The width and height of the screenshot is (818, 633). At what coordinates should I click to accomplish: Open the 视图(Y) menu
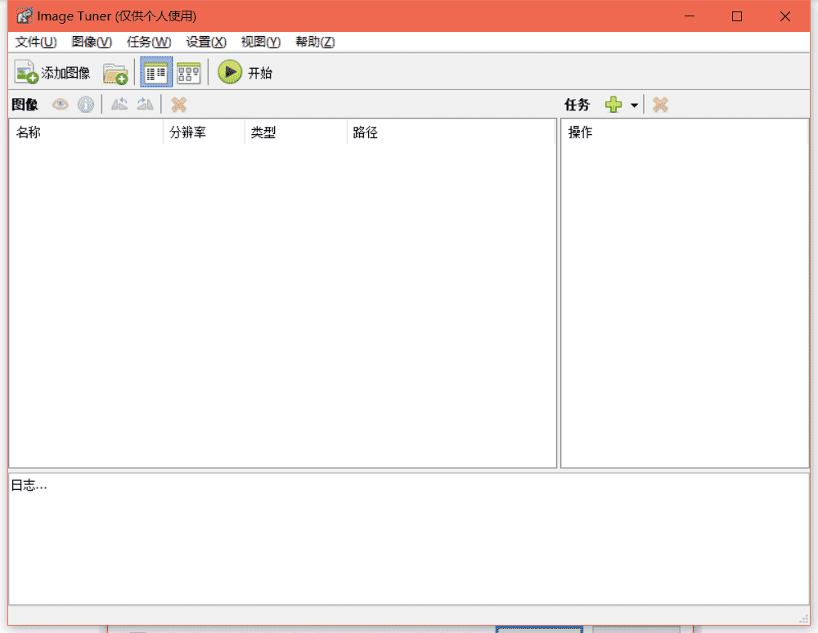[x=261, y=42]
